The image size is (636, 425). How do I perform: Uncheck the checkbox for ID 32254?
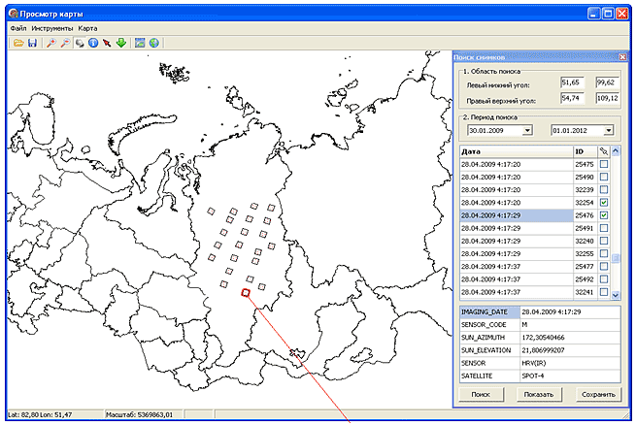[x=603, y=202]
